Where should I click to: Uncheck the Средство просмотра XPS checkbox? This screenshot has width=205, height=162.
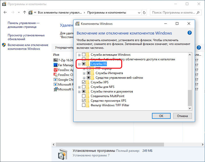[x=84, y=100]
